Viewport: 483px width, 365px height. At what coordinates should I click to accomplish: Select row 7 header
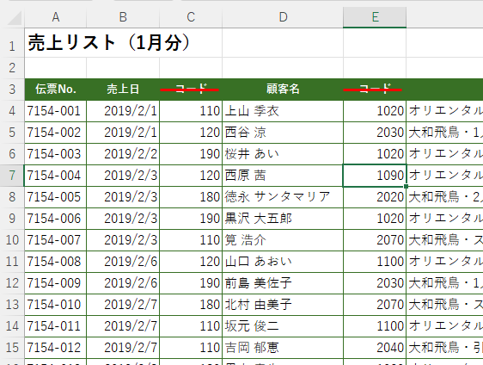click(12, 176)
